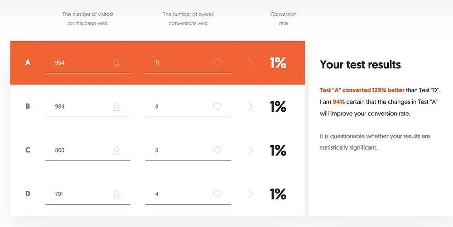Screen dimensions: 453x227
Task: Click the arrow chevron in row A
Action: [x=251, y=63]
